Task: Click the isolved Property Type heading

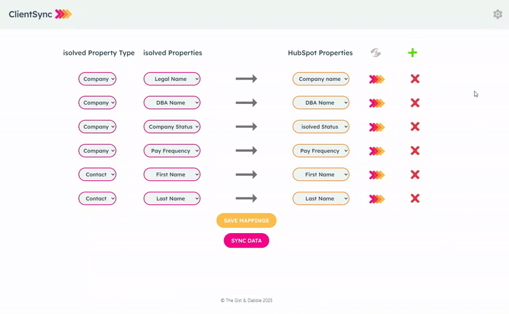Action: (99, 53)
